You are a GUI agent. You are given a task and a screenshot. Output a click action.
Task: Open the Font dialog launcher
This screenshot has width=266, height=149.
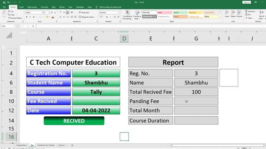click(57, 22)
